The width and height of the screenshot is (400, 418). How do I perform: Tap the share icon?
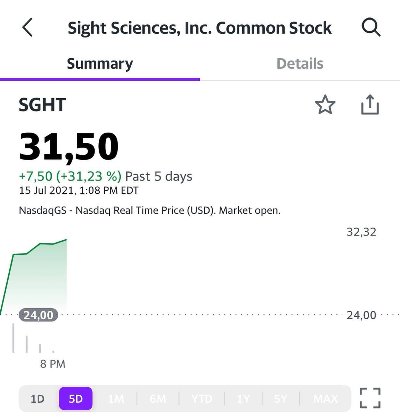[370, 104]
